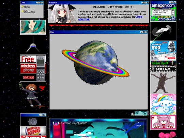Click the broken image icon beside eyes banner
The width and height of the screenshot is (184, 138).
(133, 114)
